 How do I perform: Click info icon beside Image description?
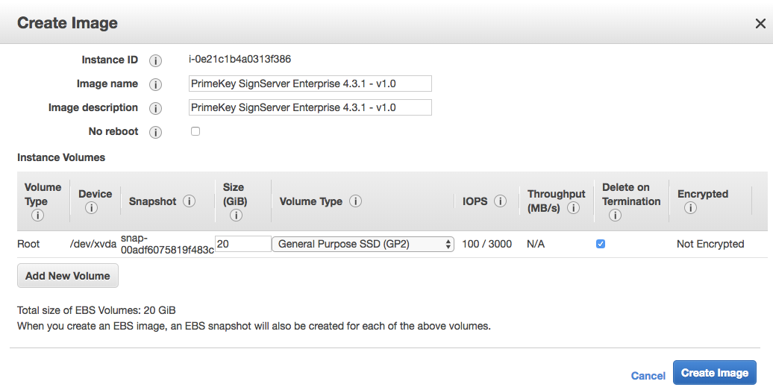[x=155, y=108]
